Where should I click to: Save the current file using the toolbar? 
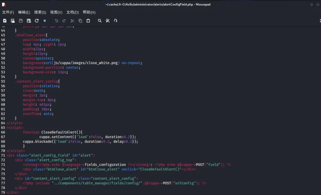[21, 20]
